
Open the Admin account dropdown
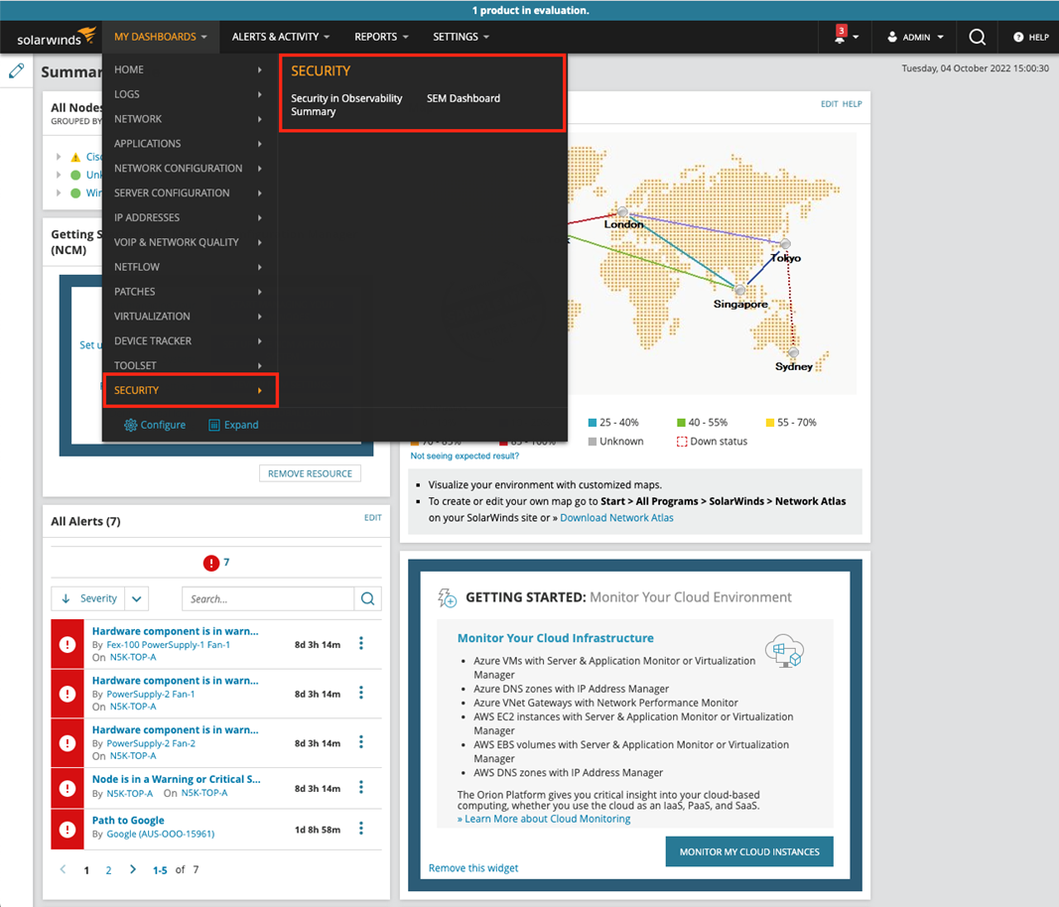pos(915,37)
